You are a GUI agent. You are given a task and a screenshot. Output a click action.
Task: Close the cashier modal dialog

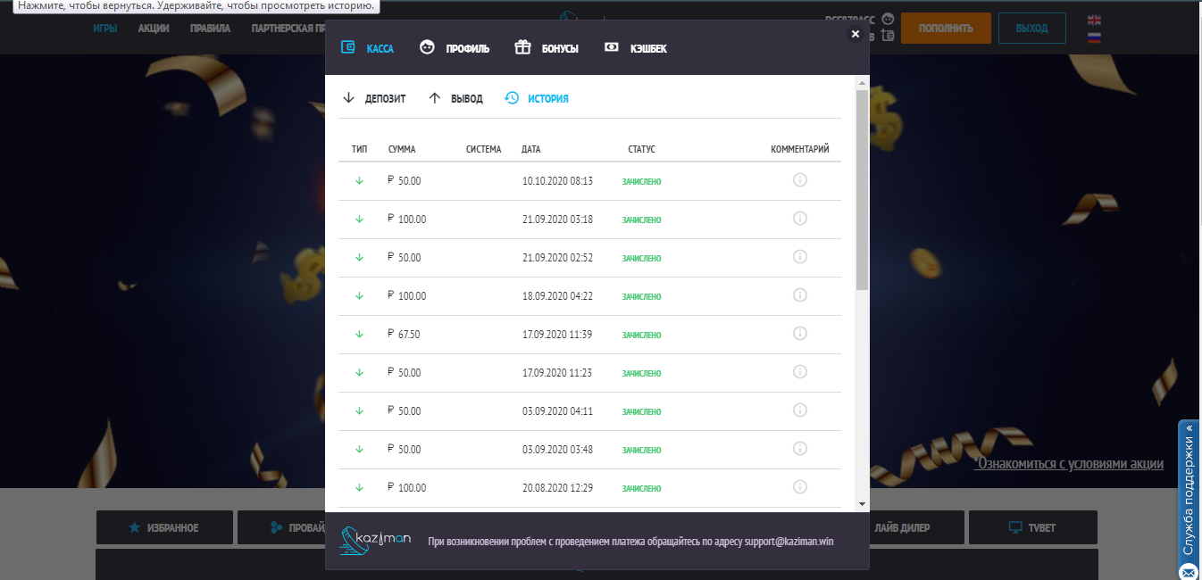point(855,34)
